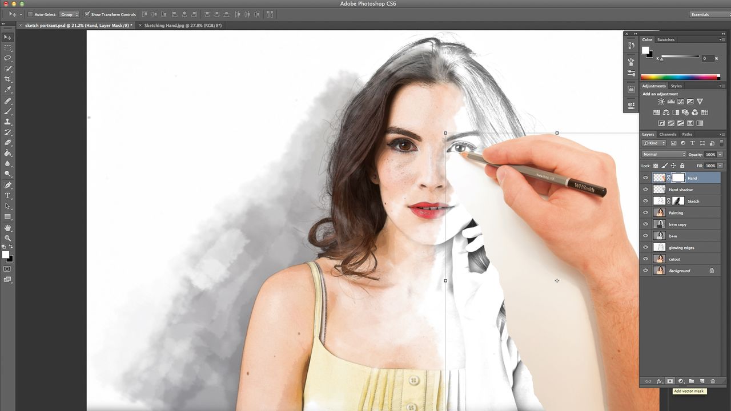Lock layer position with the move icon
This screenshot has width=731, height=411.
673,166
